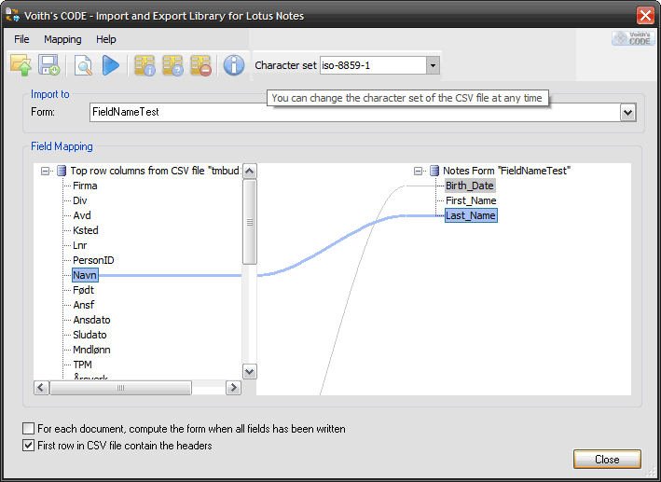Select the Mndlønn column
This screenshot has height=482, width=661.
[x=91, y=350]
